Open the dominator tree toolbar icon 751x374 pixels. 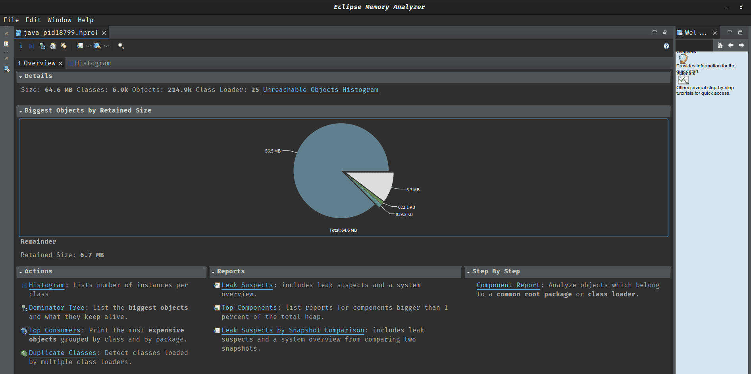pyautogui.click(x=42, y=46)
